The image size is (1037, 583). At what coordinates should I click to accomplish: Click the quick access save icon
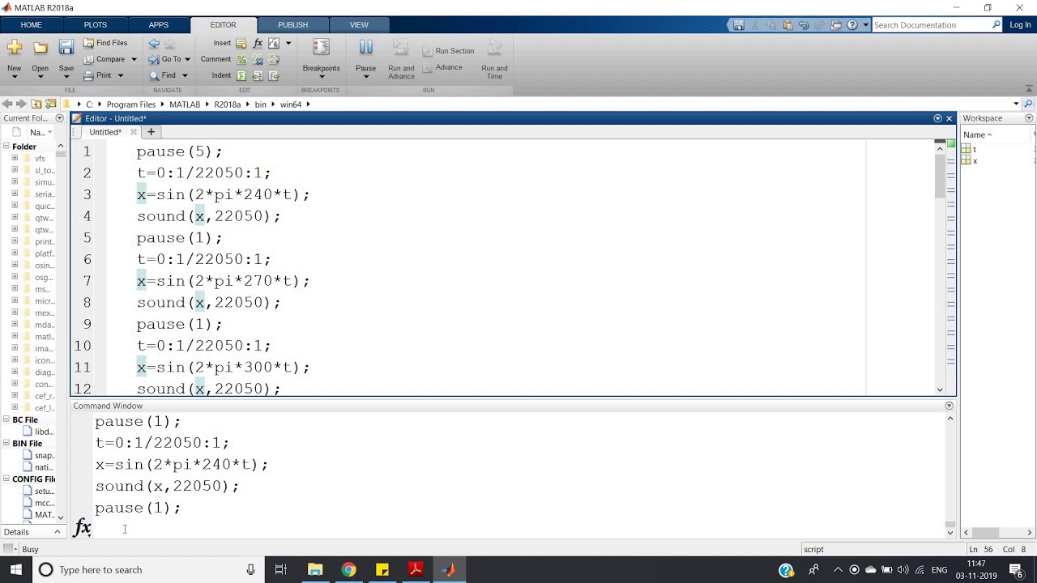click(x=739, y=25)
